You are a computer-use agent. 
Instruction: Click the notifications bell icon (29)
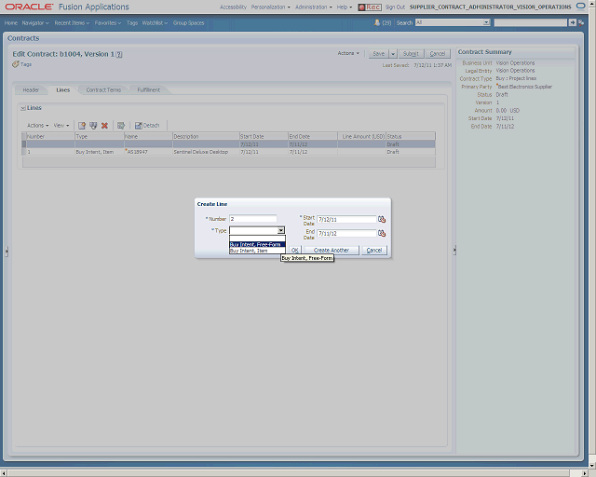coord(377,22)
